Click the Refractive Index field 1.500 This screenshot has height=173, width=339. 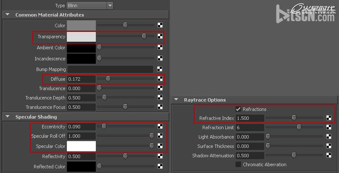(x=250, y=118)
